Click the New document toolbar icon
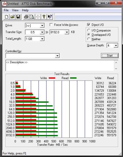The image size is (123, 157). pos(7,17)
